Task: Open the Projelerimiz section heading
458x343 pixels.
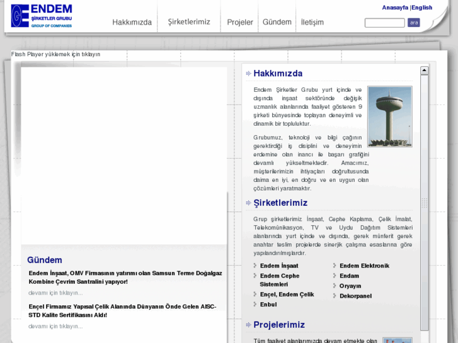Action: (x=279, y=325)
